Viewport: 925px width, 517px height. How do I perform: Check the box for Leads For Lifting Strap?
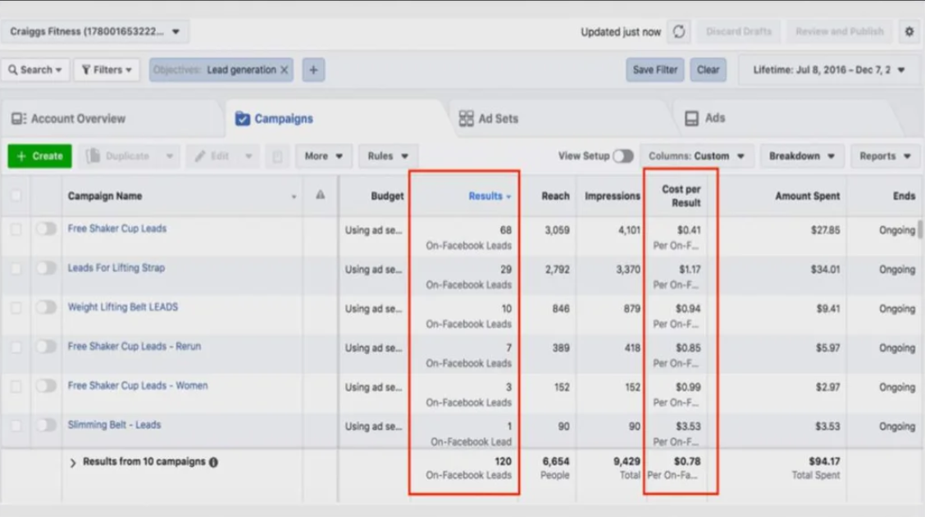[16, 269]
